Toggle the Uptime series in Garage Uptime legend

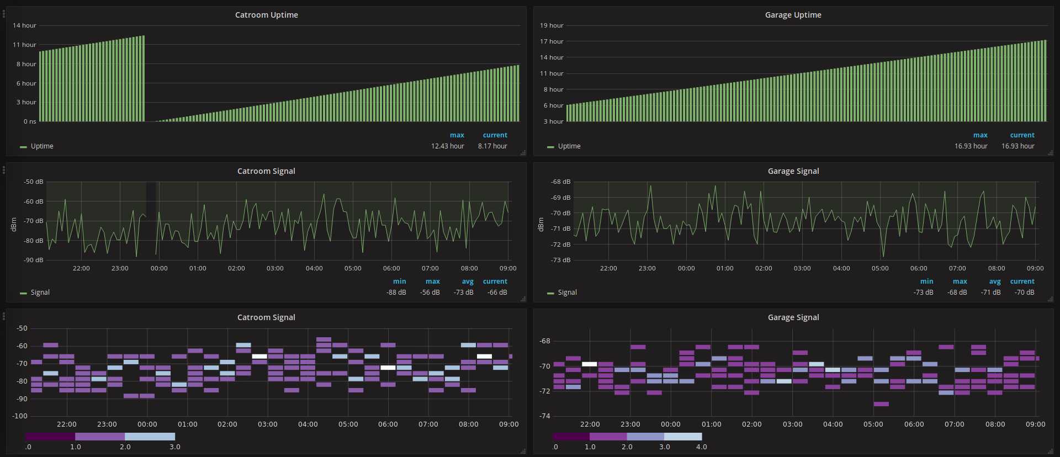[569, 146]
